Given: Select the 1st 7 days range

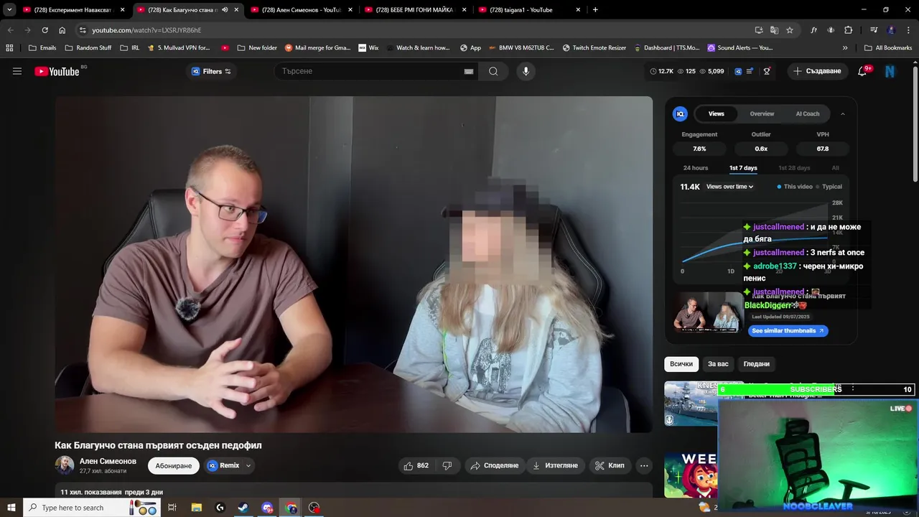Looking at the screenshot, I should (743, 168).
